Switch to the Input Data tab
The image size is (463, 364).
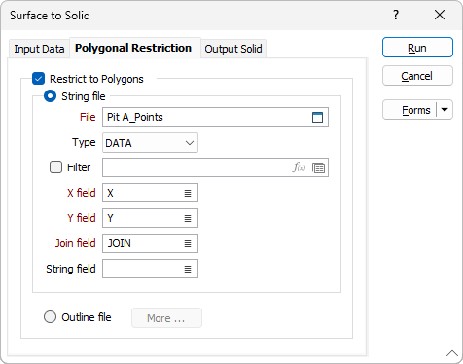point(39,49)
